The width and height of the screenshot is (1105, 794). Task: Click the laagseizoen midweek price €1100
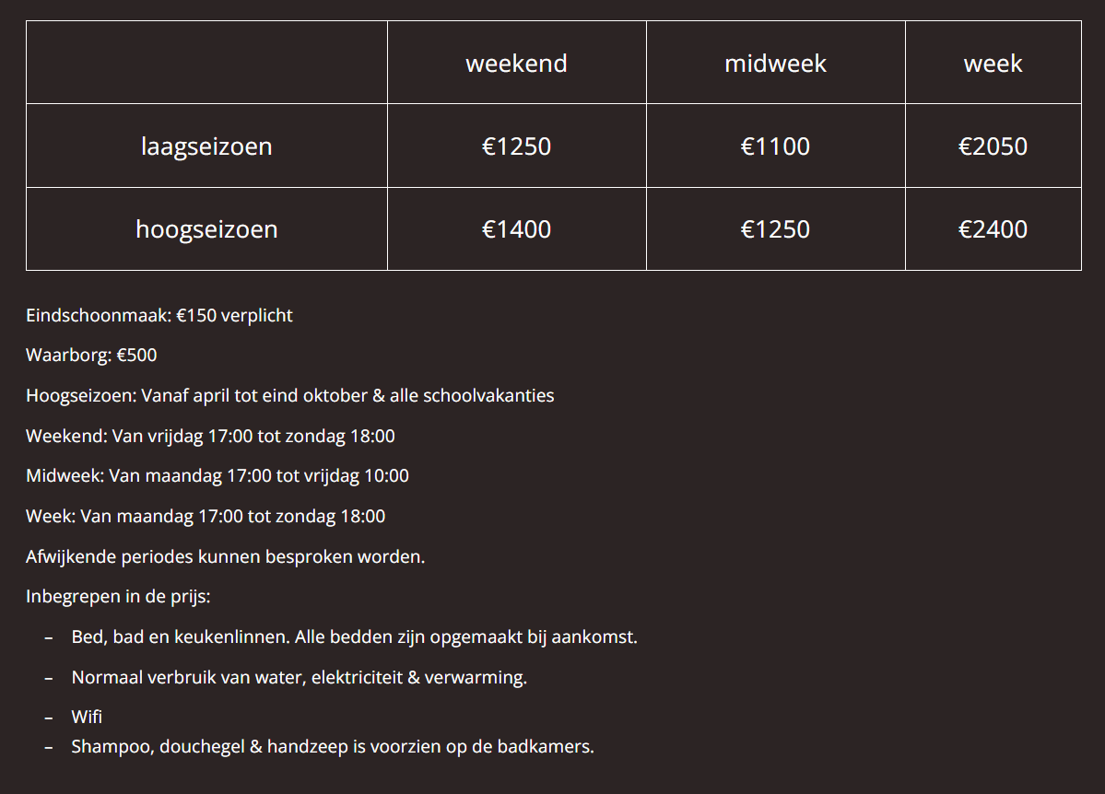(775, 146)
